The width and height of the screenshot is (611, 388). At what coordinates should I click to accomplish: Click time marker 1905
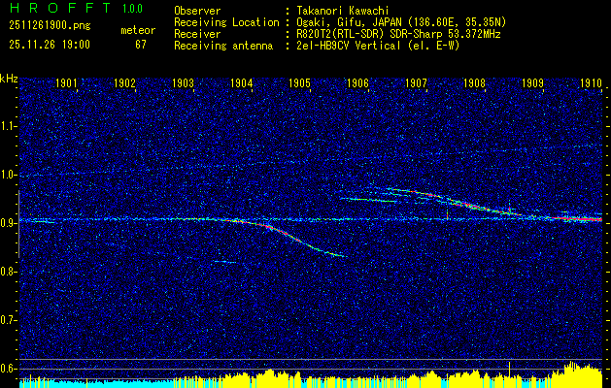tap(299, 82)
